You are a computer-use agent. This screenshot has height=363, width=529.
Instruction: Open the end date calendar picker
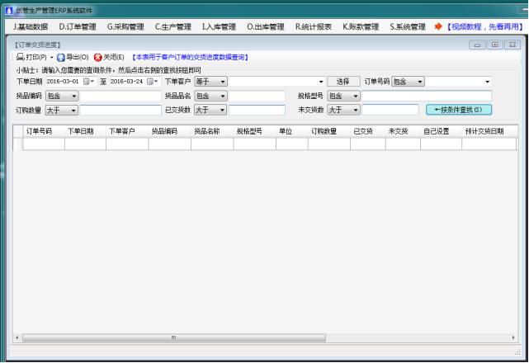pos(150,82)
